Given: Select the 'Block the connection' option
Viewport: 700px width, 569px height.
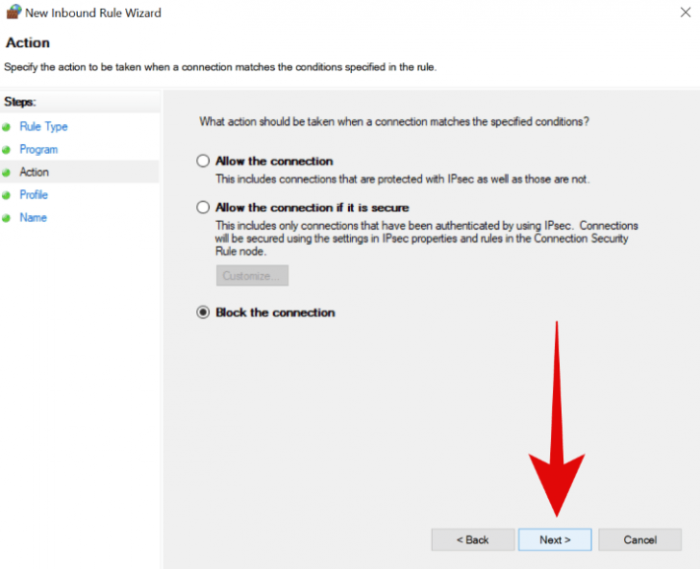Looking at the screenshot, I should coord(203,312).
